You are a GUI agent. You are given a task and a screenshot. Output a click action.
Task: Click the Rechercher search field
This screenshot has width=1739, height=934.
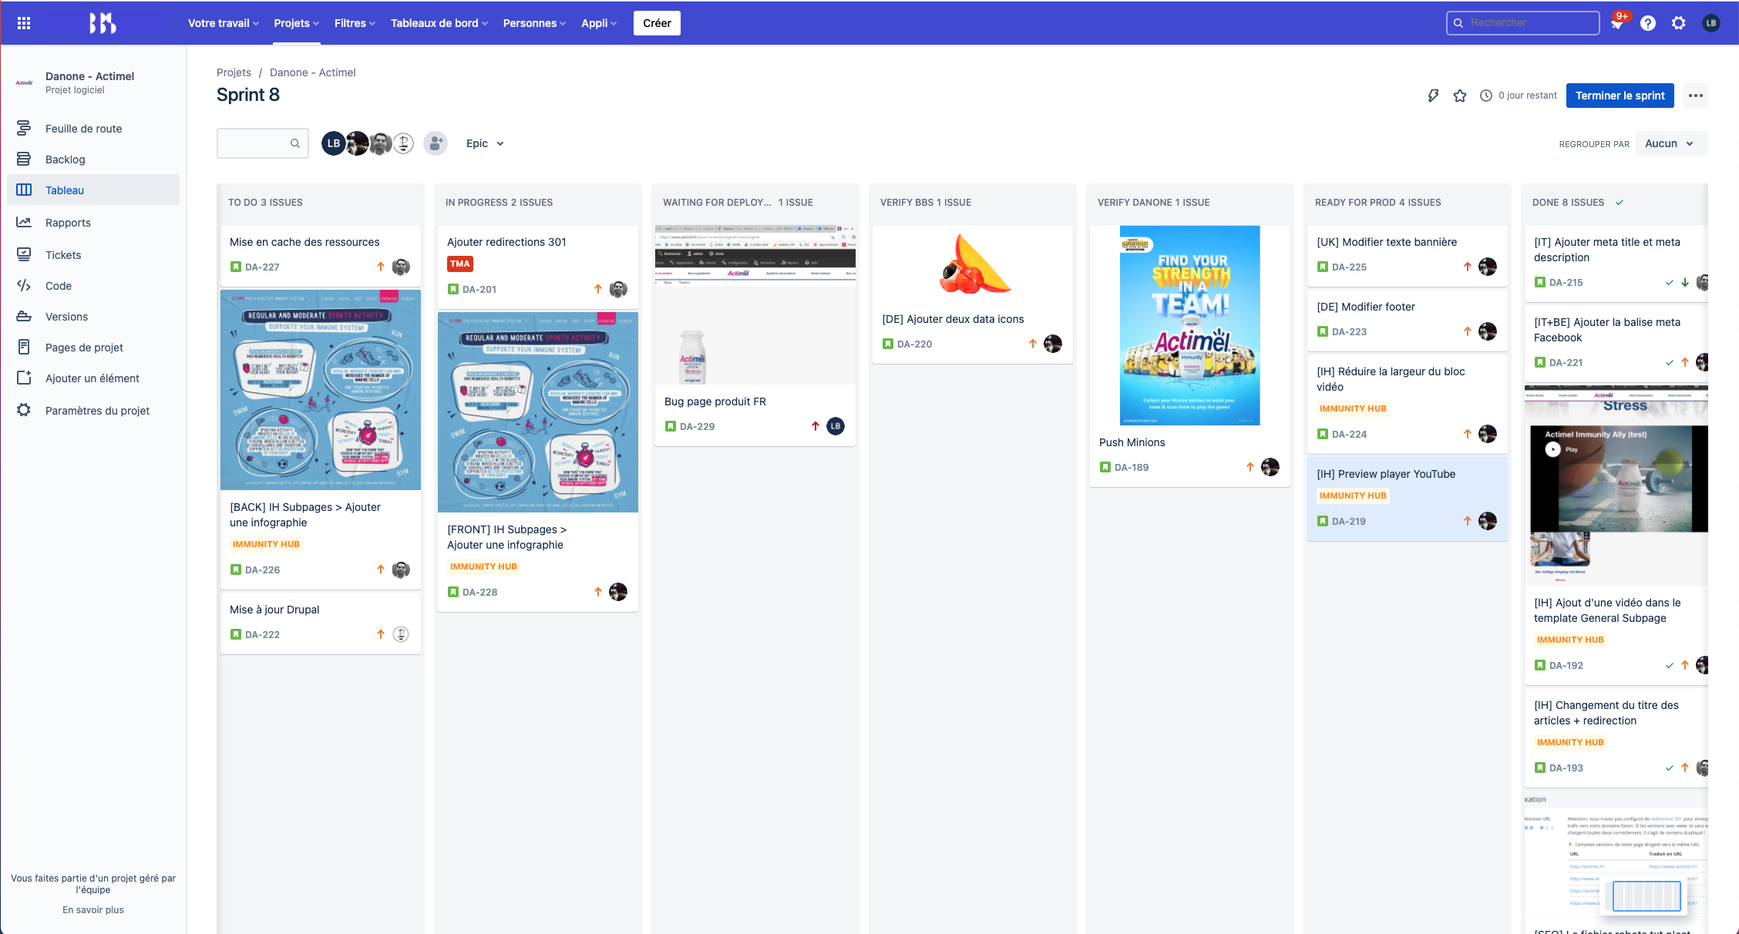[1522, 23]
